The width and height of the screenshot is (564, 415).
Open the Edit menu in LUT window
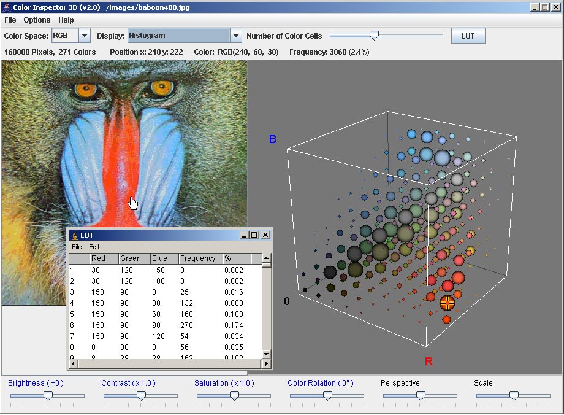(94, 247)
